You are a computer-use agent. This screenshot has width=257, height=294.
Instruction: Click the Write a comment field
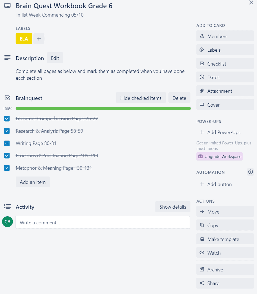click(x=103, y=222)
